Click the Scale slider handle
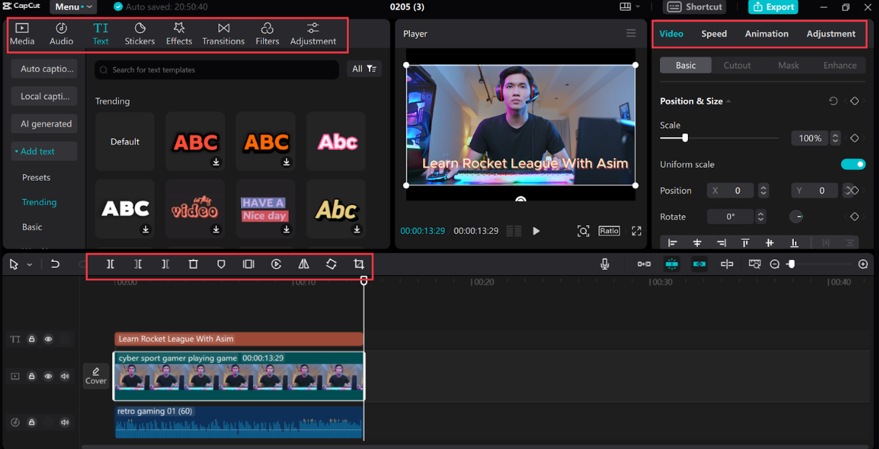This screenshot has width=879, height=449. pyautogui.click(x=685, y=138)
